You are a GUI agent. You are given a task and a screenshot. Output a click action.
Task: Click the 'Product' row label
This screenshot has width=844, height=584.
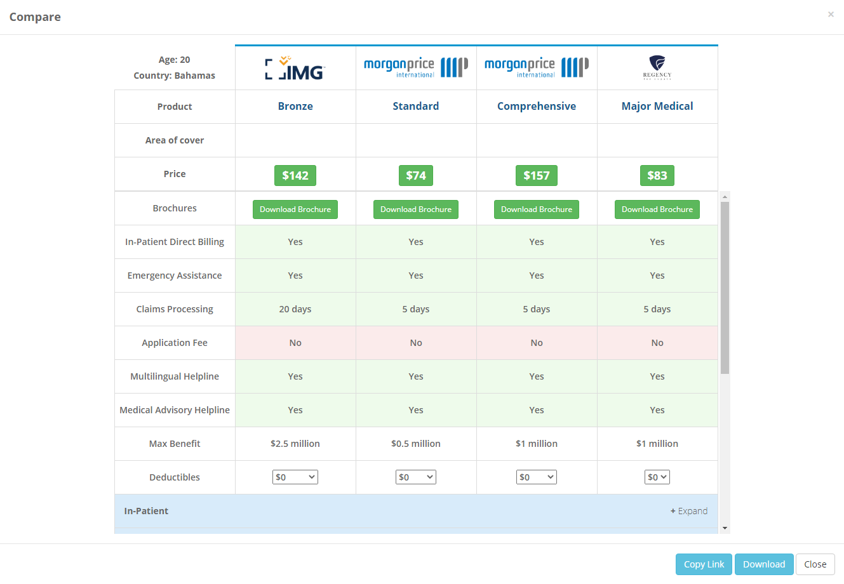coord(175,107)
